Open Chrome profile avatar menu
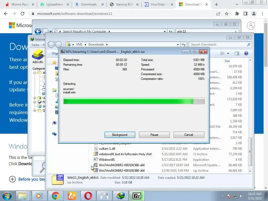Screen dimensions: 268x201 tap(254, 14)
